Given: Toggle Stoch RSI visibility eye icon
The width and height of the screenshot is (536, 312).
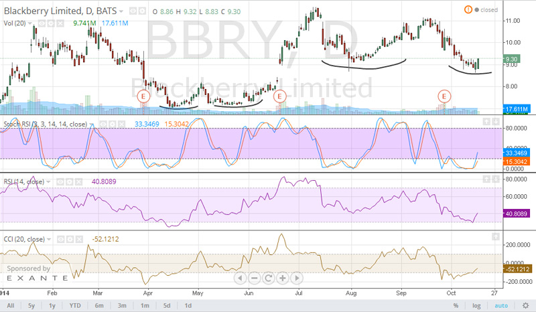Looking at the screenshot, I should click(x=104, y=125).
